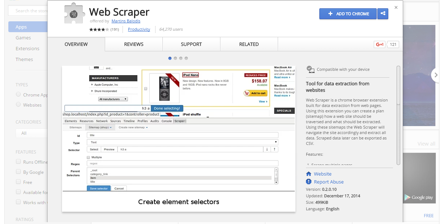Viewport: 443px width, 224px height.
Task: Click the Website home icon
Action: click(309, 174)
